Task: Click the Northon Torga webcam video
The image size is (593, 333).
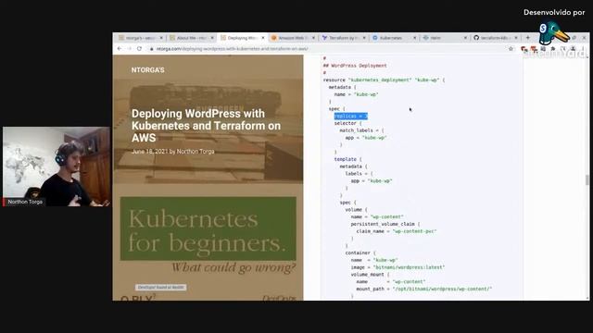Action: coord(57,166)
